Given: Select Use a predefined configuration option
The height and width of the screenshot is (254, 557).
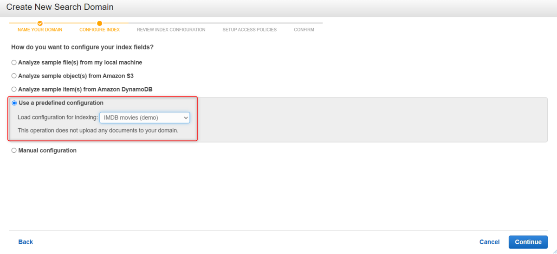Looking at the screenshot, I should tap(14, 103).
